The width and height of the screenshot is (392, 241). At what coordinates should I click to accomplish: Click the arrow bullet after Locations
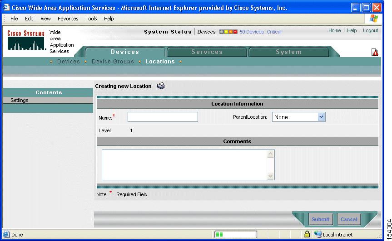point(180,62)
